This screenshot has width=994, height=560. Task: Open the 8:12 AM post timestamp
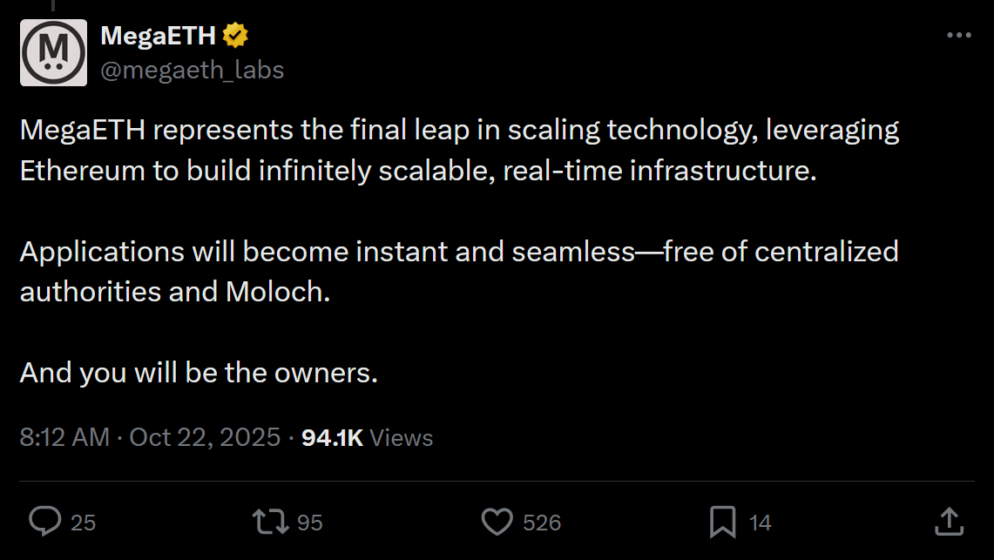point(64,436)
